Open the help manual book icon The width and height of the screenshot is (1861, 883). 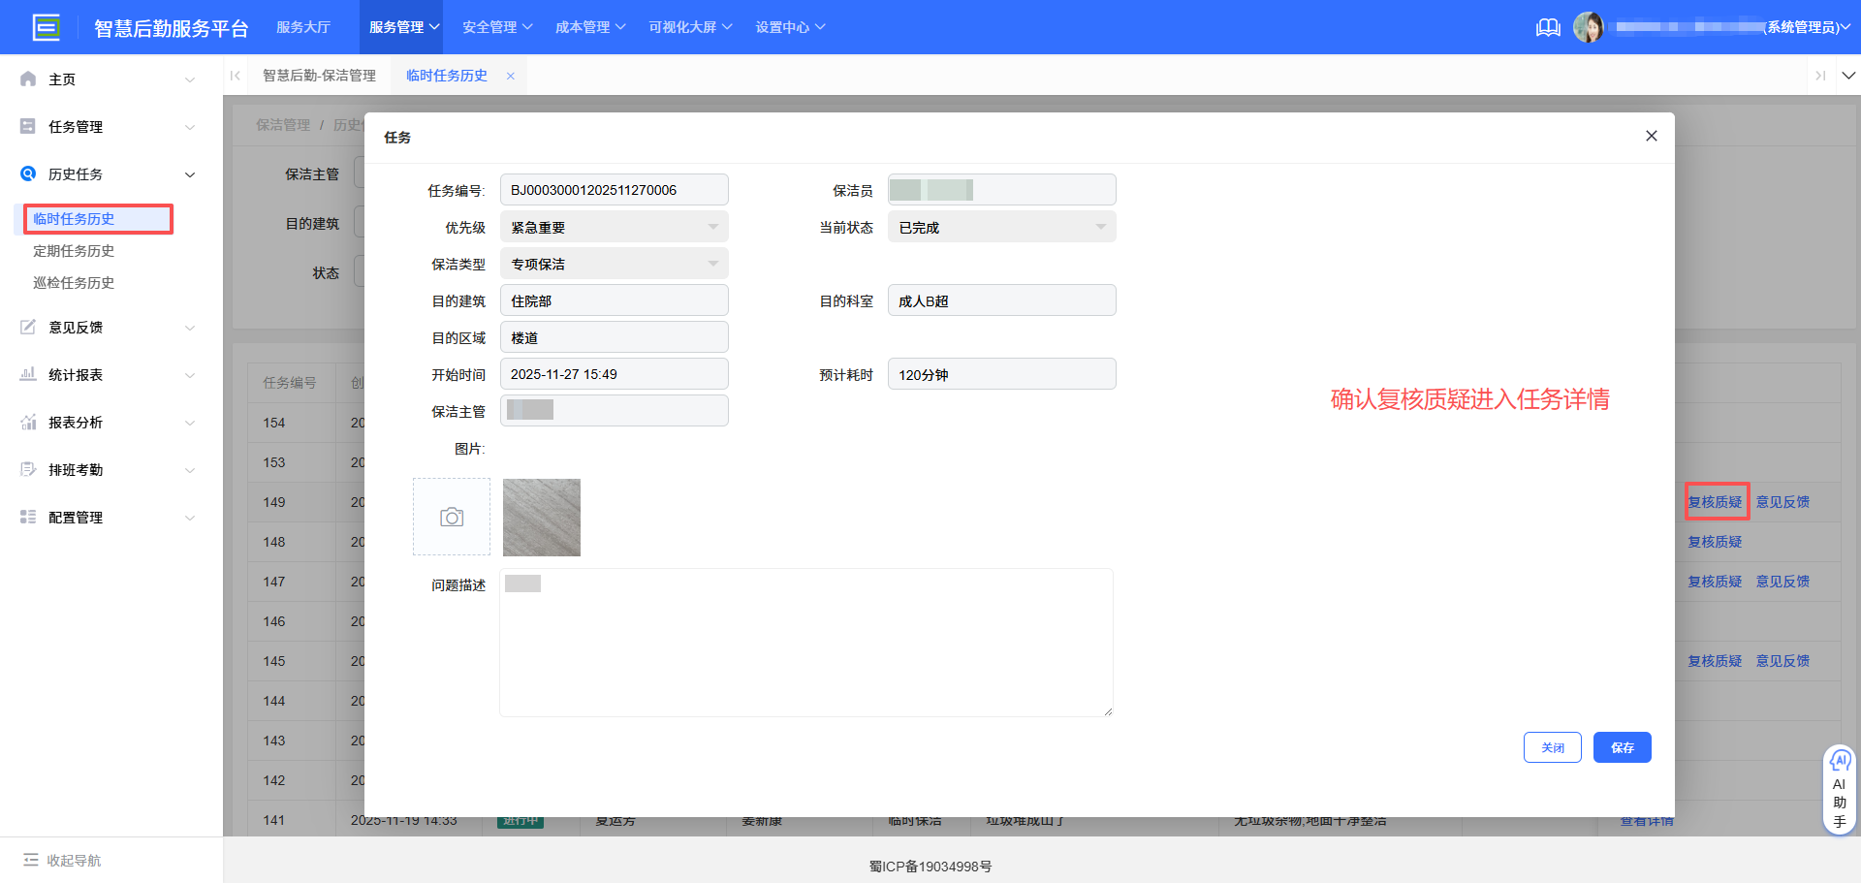1548,27
